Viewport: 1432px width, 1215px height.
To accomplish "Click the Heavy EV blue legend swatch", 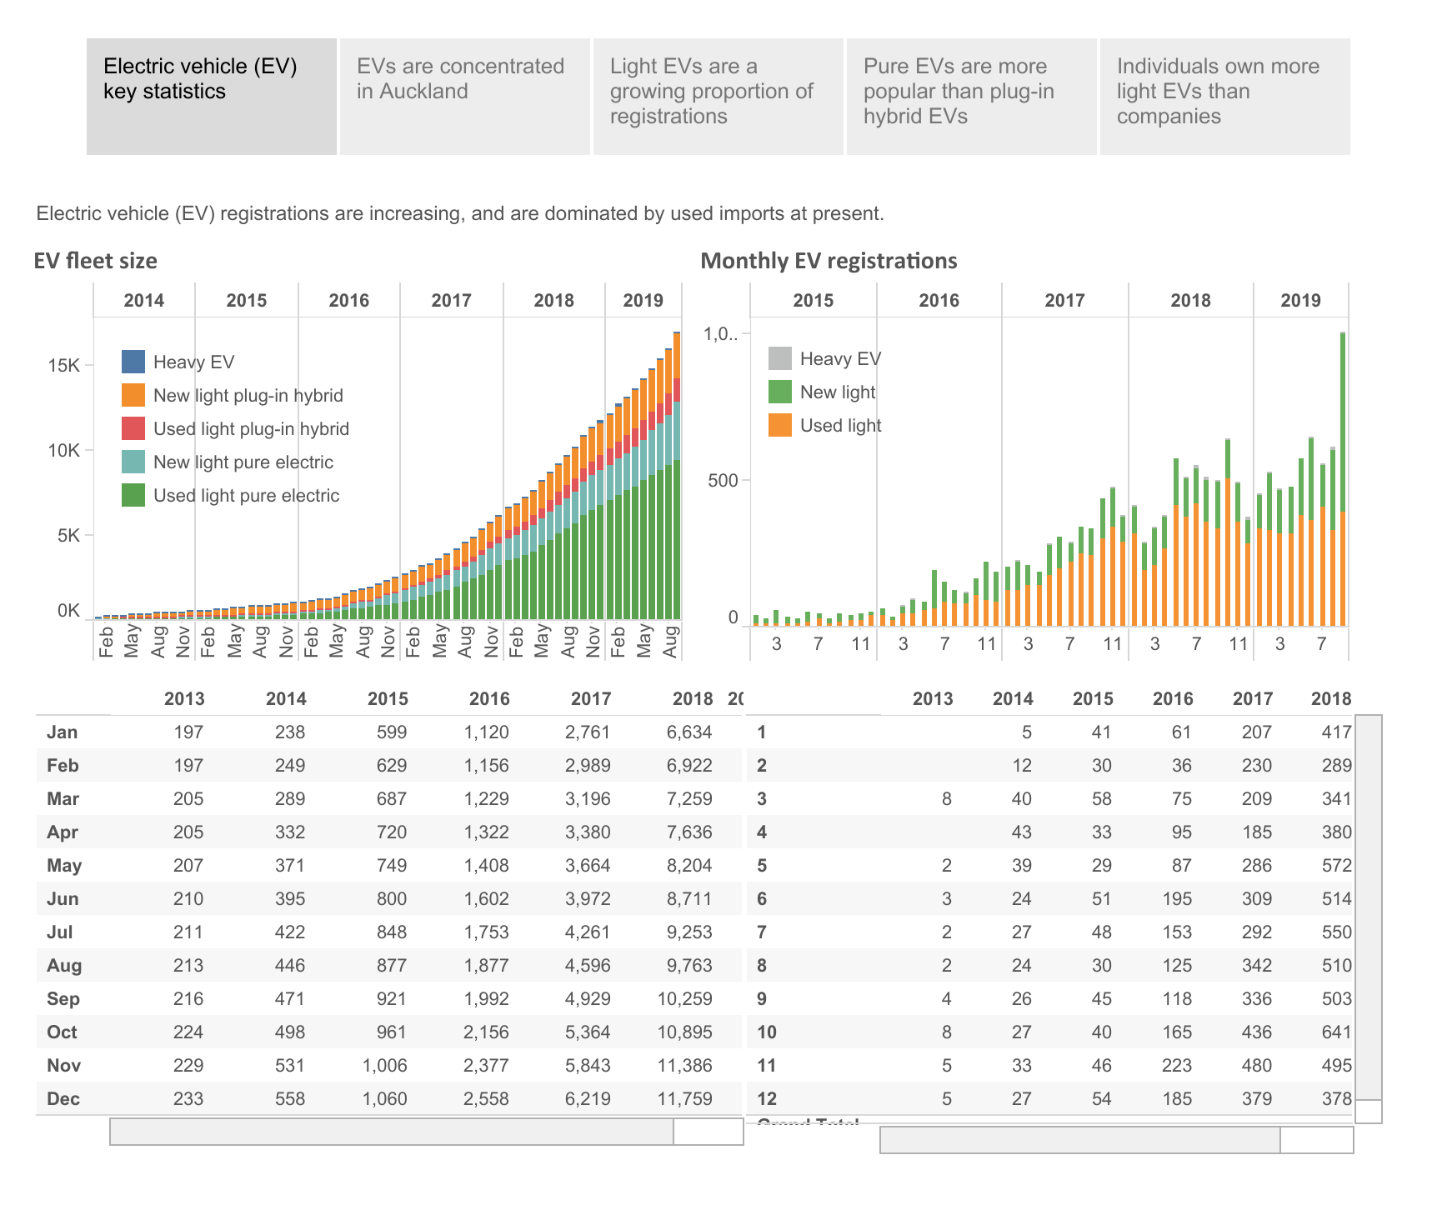I will (x=133, y=362).
